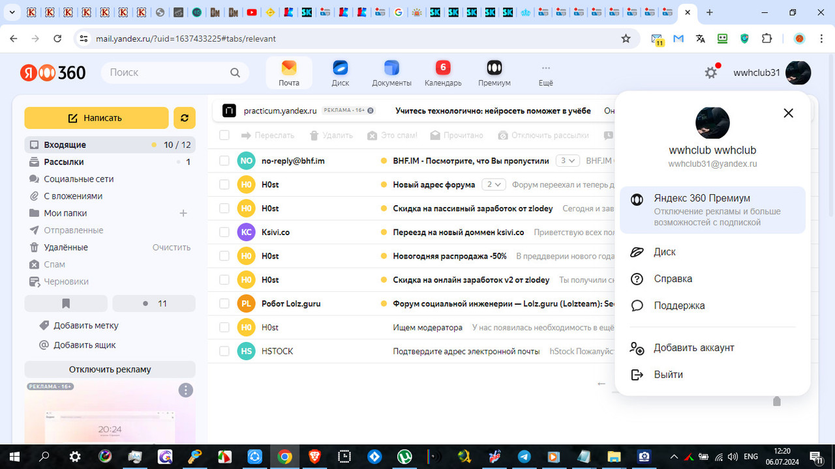This screenshot has height=469, width=835.
Task: Open the Социальные сети folder
Action: (x=110, y=178)
